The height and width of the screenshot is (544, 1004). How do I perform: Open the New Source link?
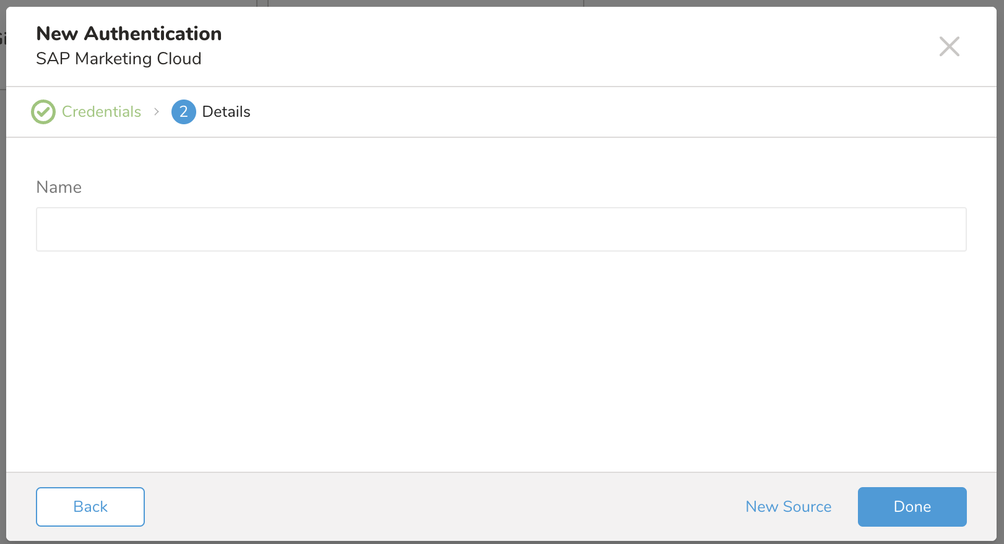788,507
